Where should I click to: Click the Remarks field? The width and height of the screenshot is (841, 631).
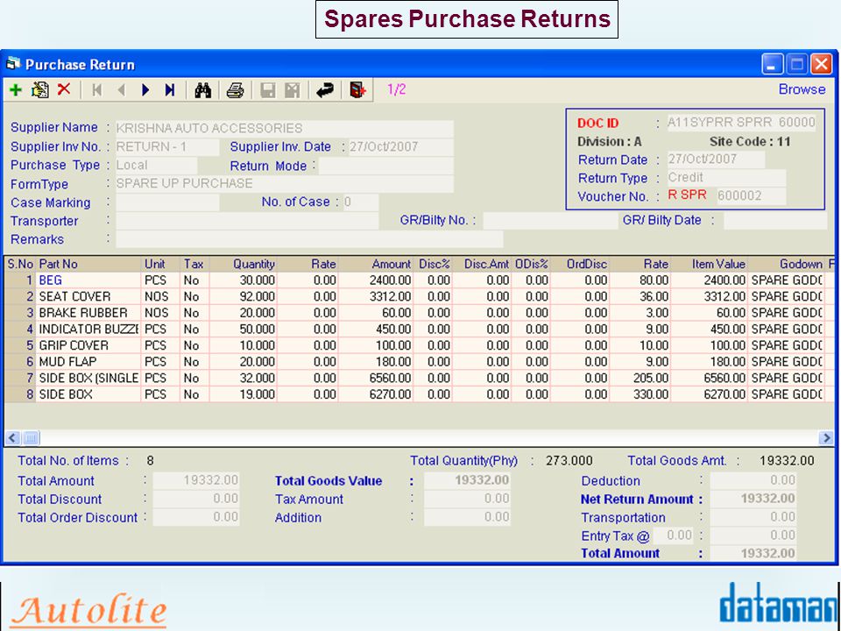(x=309, y=239)
